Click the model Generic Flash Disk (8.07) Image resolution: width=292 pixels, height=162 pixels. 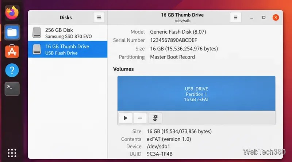coord(178,32)
